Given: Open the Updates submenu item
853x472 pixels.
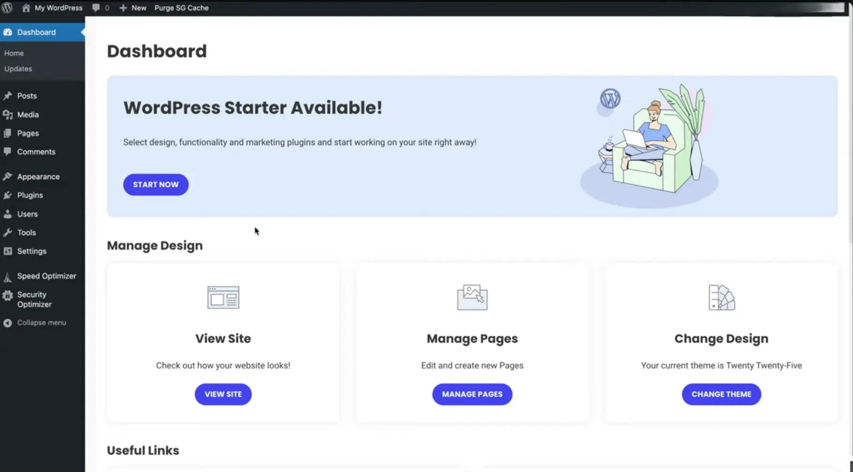Looking at the screenshot, I should point(18,68).
